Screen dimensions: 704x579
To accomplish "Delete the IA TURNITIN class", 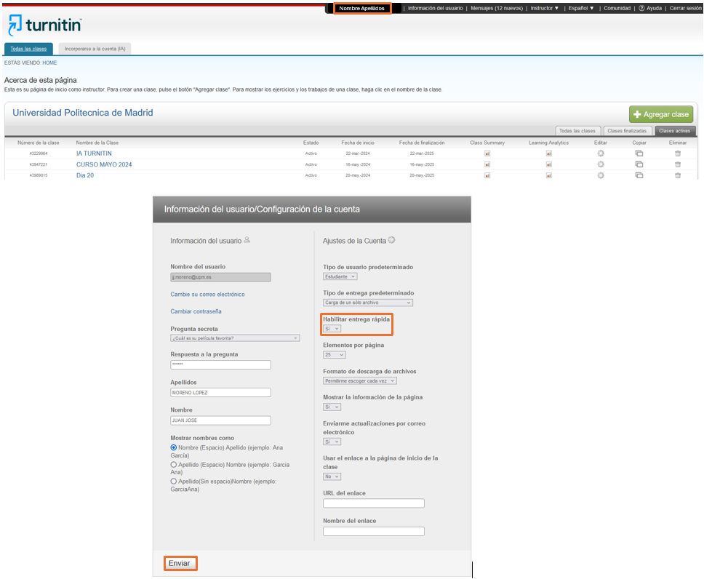I will tap(678, 153).
